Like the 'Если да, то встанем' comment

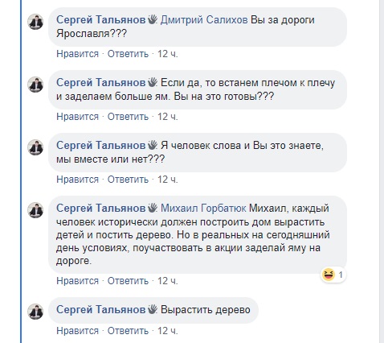point(77,117)
